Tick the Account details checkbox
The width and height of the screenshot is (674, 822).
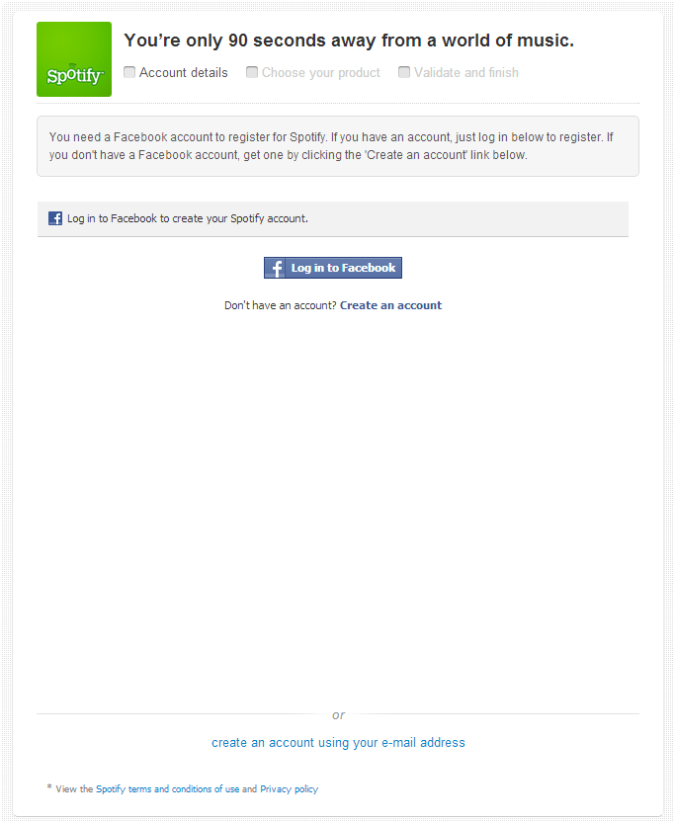(x=129, y=72)
